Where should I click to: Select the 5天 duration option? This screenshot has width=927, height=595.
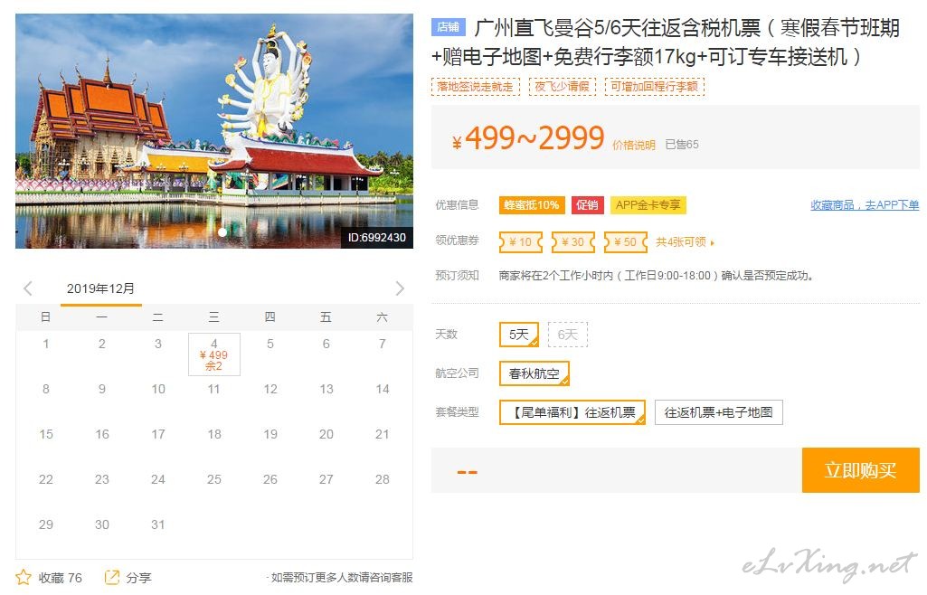pos(519,335)
